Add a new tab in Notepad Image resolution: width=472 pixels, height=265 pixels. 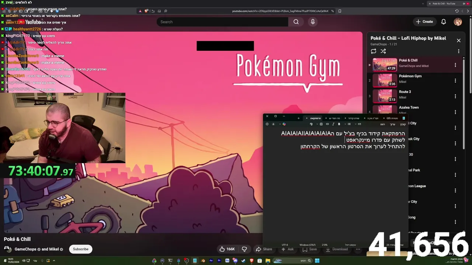[x=298, y=118]
